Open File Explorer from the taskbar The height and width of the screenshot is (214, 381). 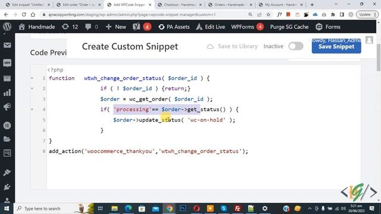tap(114, 209)
